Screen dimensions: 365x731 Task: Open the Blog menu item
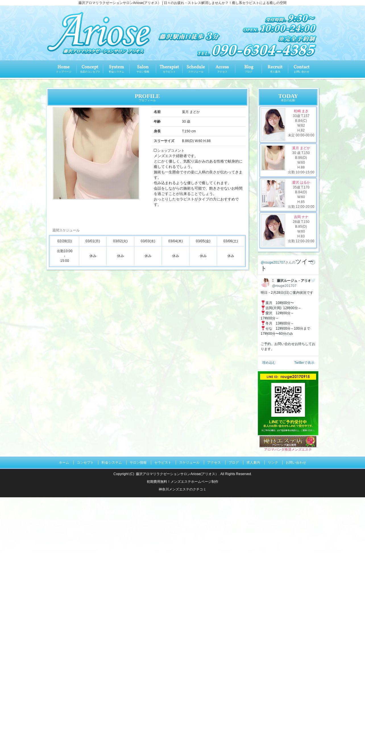tap(248, 69)
